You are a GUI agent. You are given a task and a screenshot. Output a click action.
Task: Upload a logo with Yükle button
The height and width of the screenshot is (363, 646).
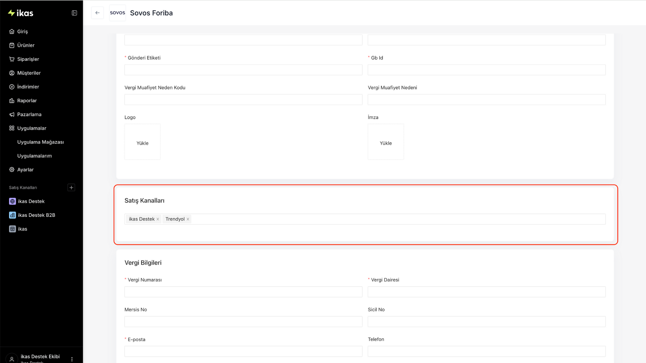142,142
